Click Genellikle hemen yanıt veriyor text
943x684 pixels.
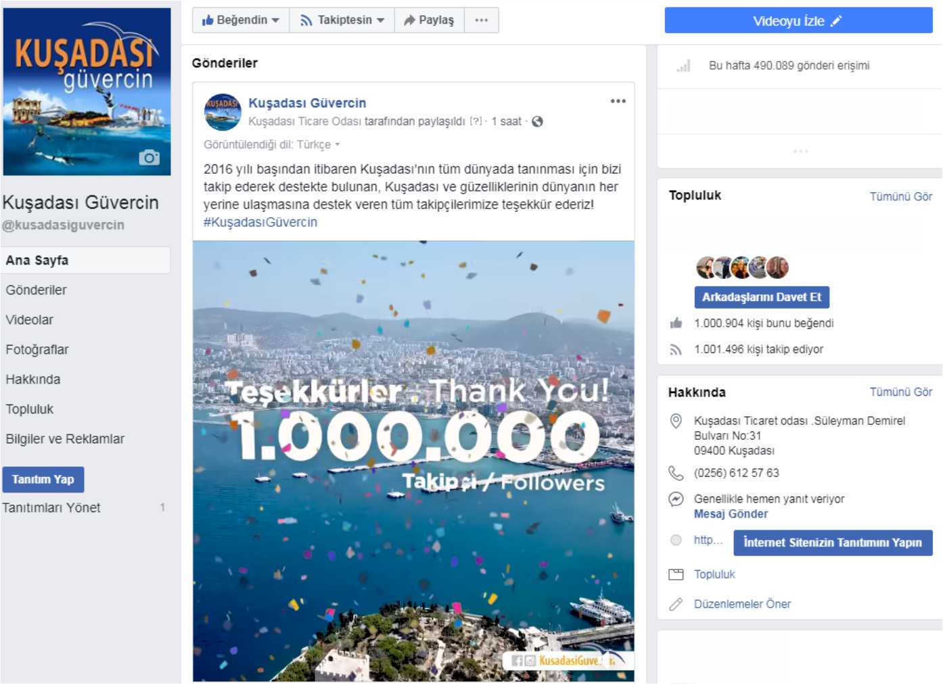click(x=769, y=499)
